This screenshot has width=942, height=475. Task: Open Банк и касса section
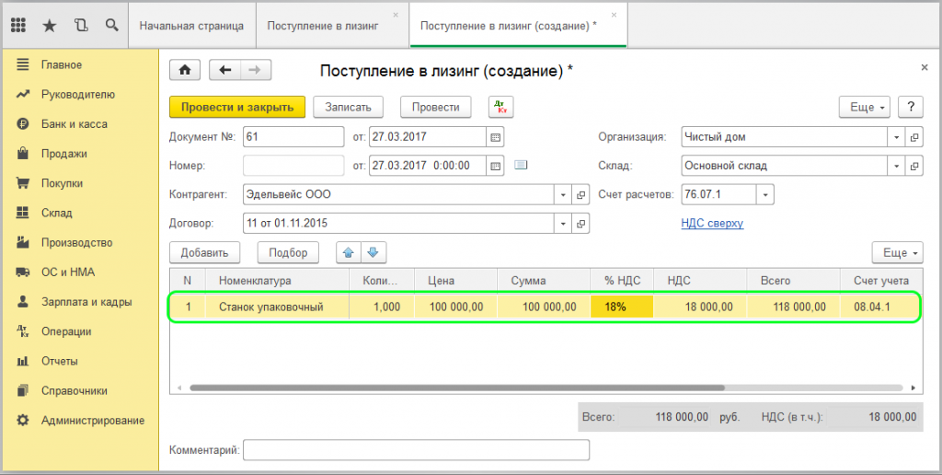point(74,124)
